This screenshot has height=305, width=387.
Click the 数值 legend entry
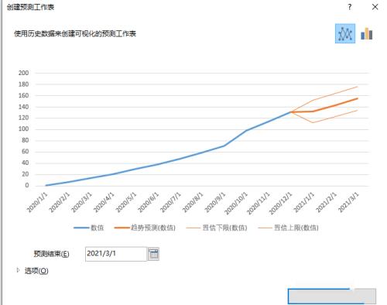[88, 228]
